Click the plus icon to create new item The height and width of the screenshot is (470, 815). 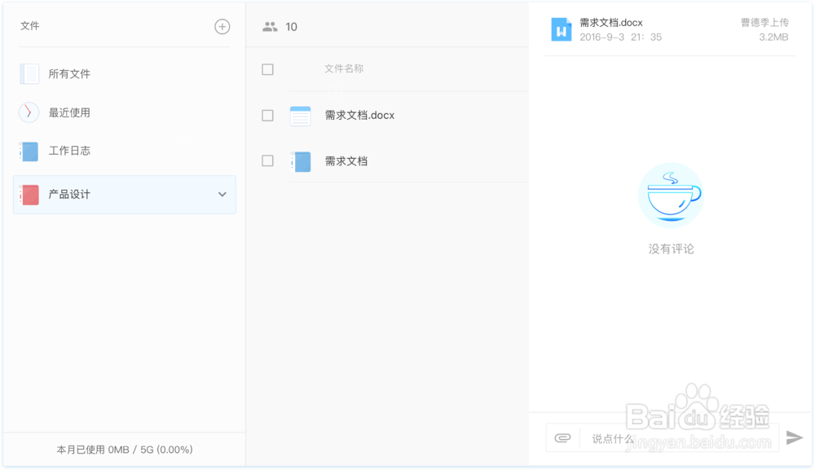[x=222, y=26]
